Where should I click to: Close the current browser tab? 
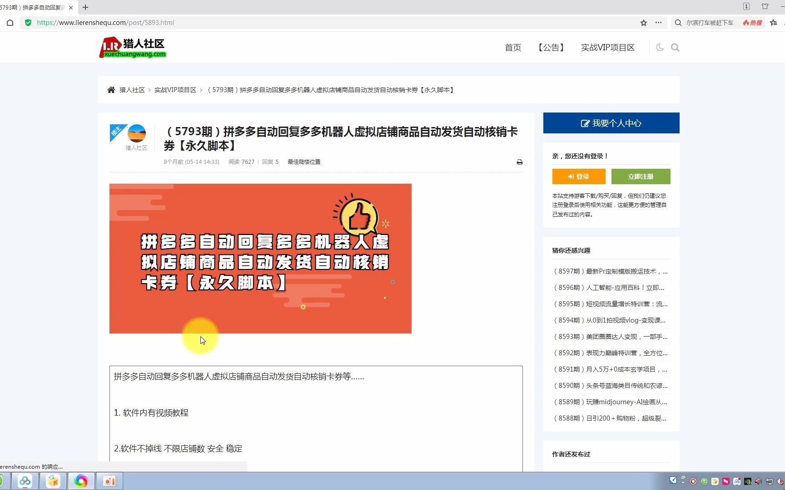(x=71, y=7)
